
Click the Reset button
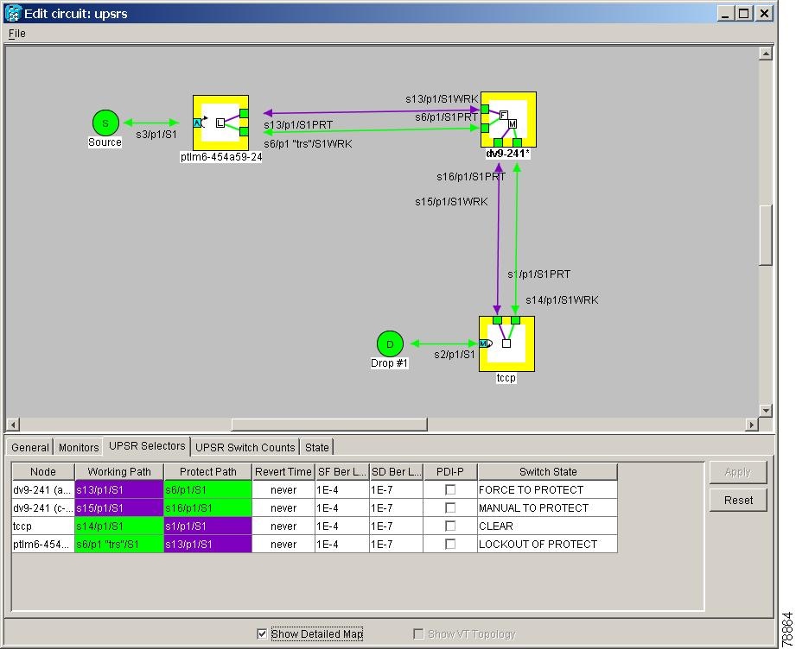738,501
